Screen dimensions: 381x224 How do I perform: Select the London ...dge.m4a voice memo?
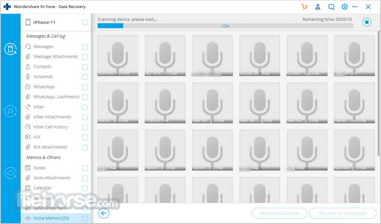[x=307, y=56]
